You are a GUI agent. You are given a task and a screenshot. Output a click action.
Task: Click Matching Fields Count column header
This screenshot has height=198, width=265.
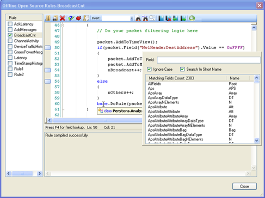186,78
